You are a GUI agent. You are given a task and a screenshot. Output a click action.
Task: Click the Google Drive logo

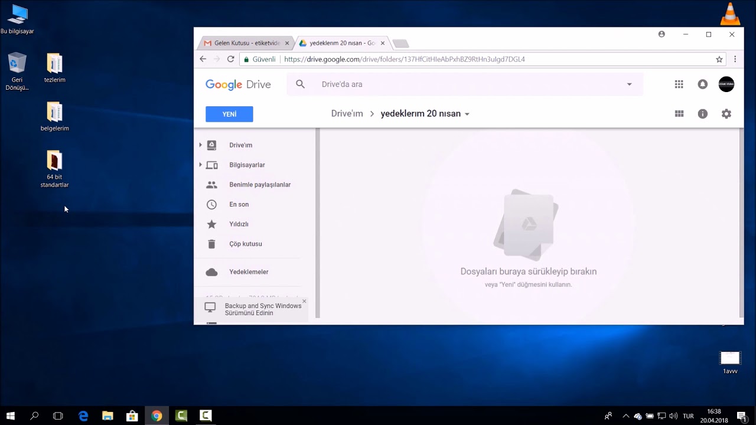[238, 84]
